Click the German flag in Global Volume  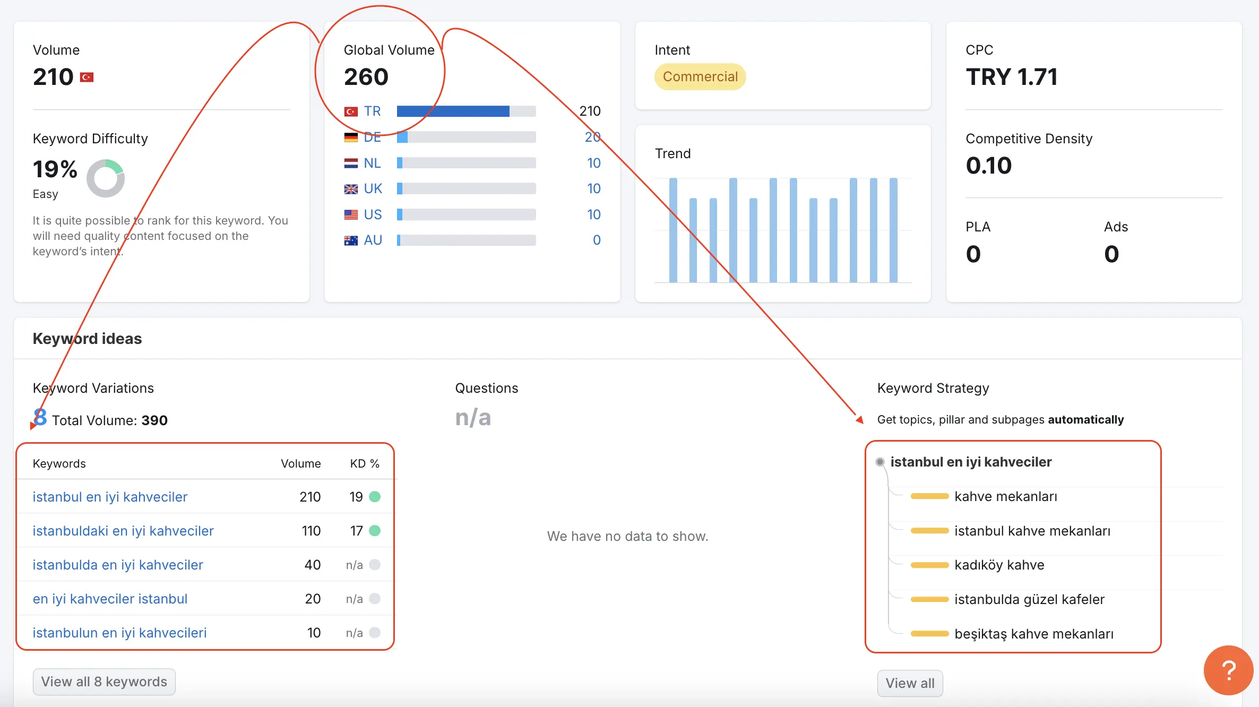pyautogui.click(x=351, y=137)
